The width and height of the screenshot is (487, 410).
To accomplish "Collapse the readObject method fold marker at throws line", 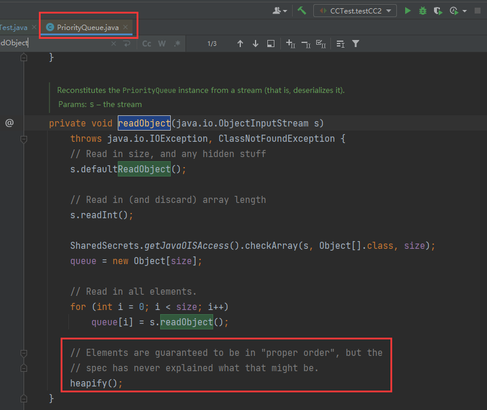I will (24, 139).
